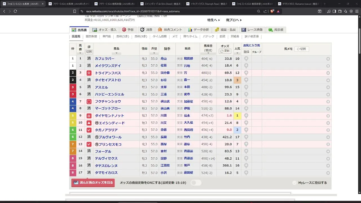The image size is (361, 203).
Task: Select the タイム指数 sub-tab
Action: tap(160, 36)
